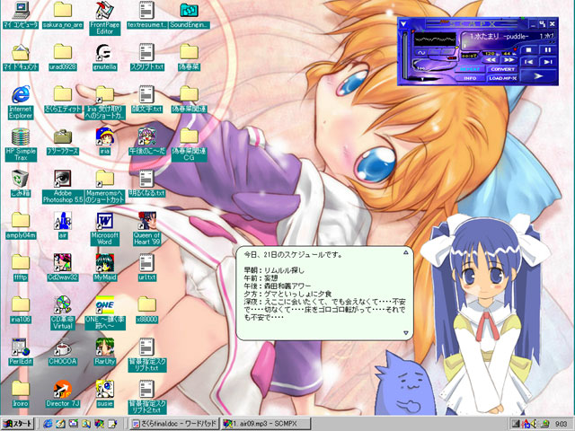Screen dimensions: 575x431
Task: Select the スクリプト.txt file icon
Action: tap(147, 57)
